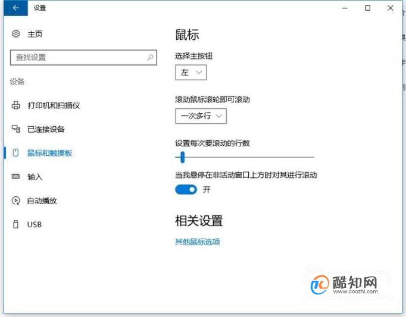Click the 设备 category label
The image size is (406, 317).
click(x=17, y=81)
